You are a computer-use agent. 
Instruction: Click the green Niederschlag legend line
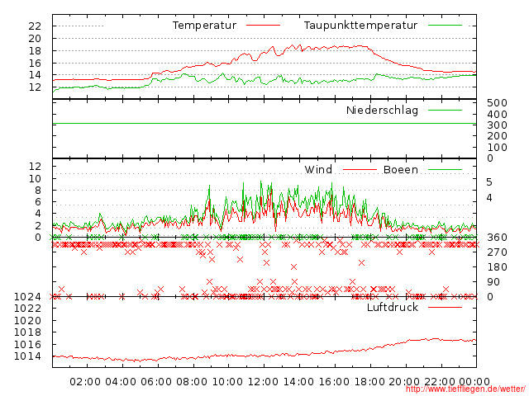click(x=445, y=110)
